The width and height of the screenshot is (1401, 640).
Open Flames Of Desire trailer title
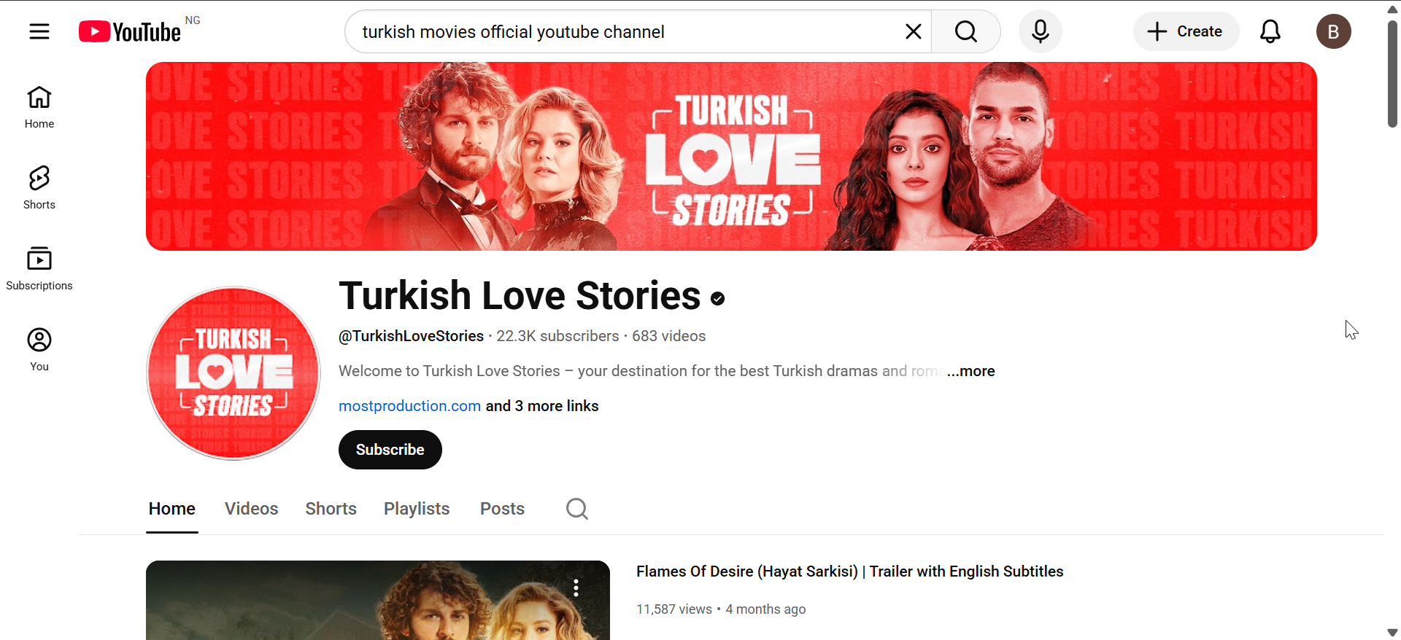[850, 571]
